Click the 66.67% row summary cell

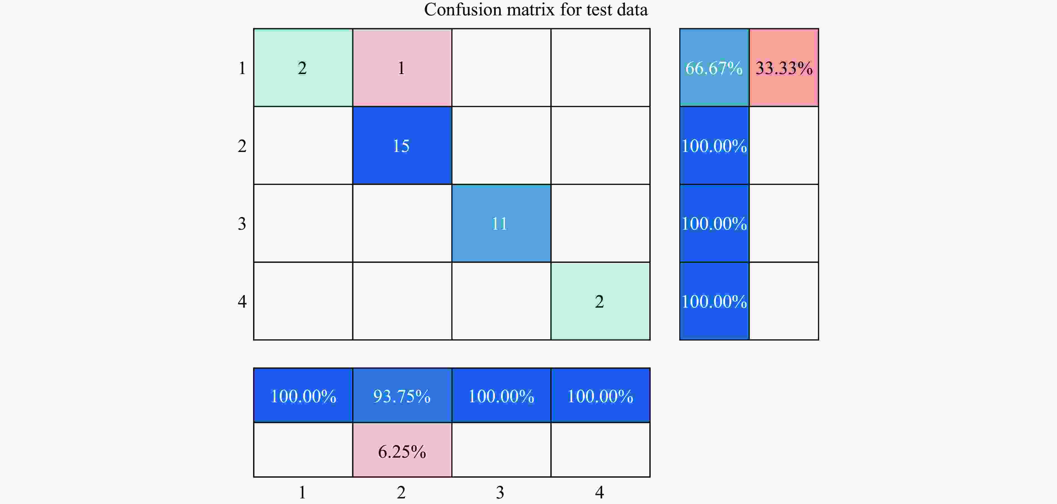pos(714,68)
